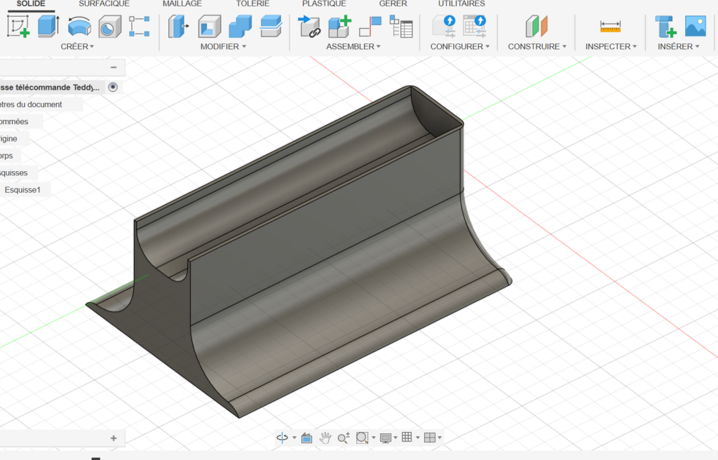Switch to the SURFACIQUE tab
The image size is (718, 460).
coord(104,4)
